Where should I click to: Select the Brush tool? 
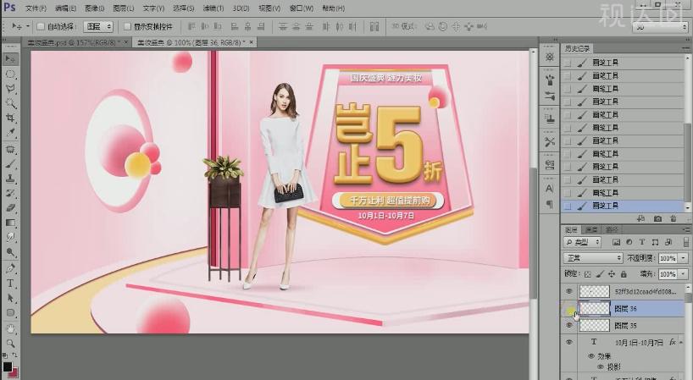tap(10, 165)
